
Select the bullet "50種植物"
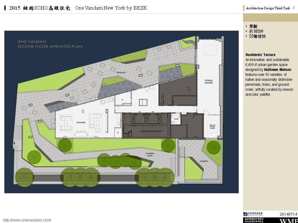click(x=257, y=36)
